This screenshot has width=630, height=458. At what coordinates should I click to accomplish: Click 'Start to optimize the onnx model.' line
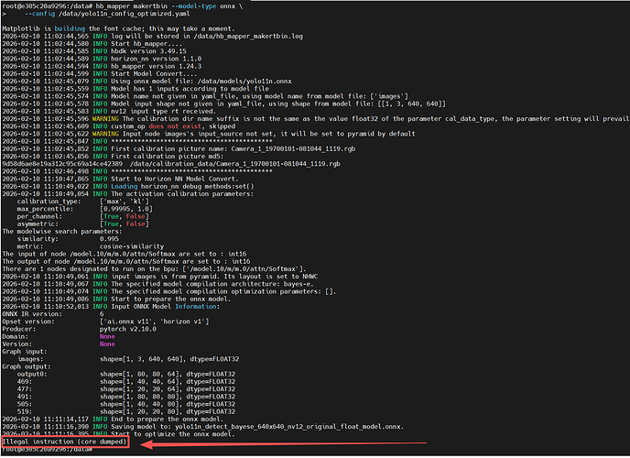(x=118, y=434)
